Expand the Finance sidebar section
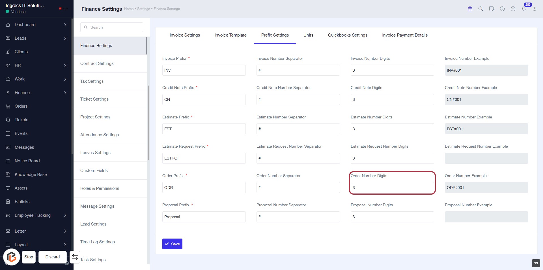This screenshot has height=270, width=543. (x=65, y=93)
